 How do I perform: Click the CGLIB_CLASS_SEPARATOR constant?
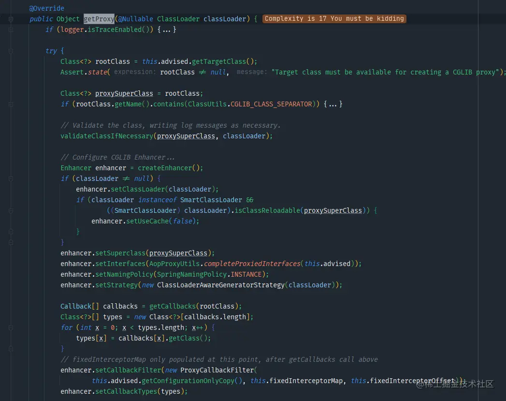(x=271, y=104)
